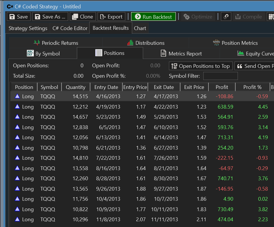Show the Periodic Returns view
The width and height of the screenshot is (274, 227).
click(56, 43)
